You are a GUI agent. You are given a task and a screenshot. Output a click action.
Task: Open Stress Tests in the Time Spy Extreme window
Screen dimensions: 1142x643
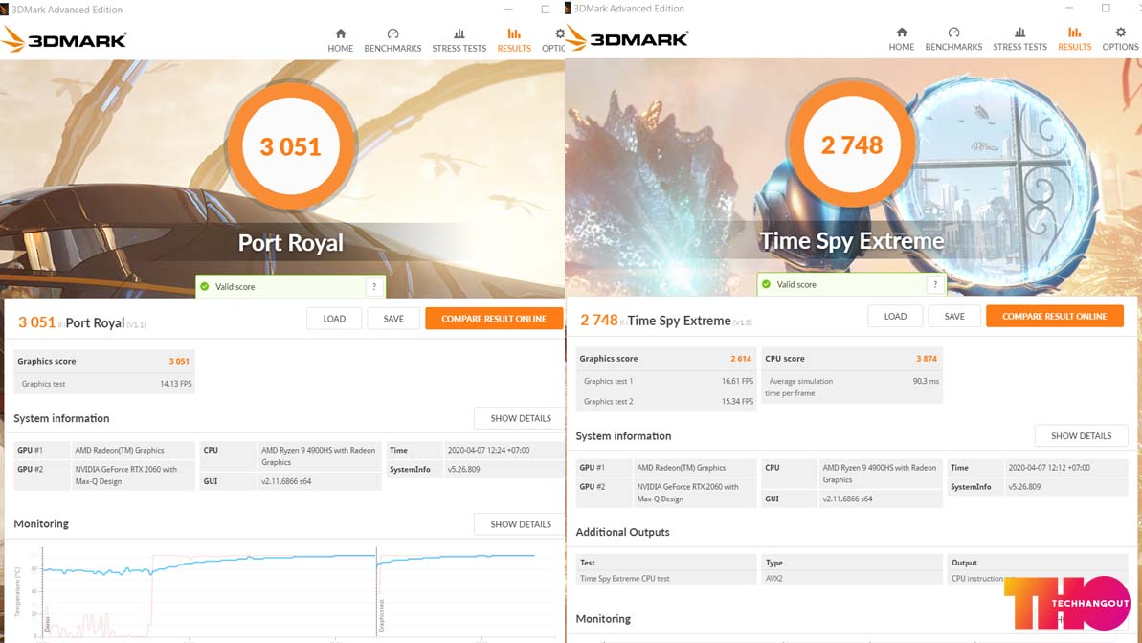(1019, 39)
